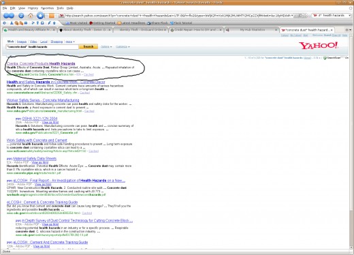Close the Health and Beauty Affiliate tab

[x=54, y=30]
